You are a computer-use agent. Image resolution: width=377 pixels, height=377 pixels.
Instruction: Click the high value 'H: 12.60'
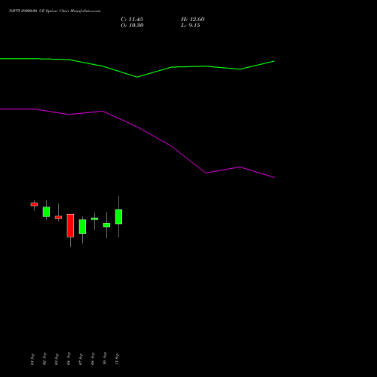coord(193,20)
